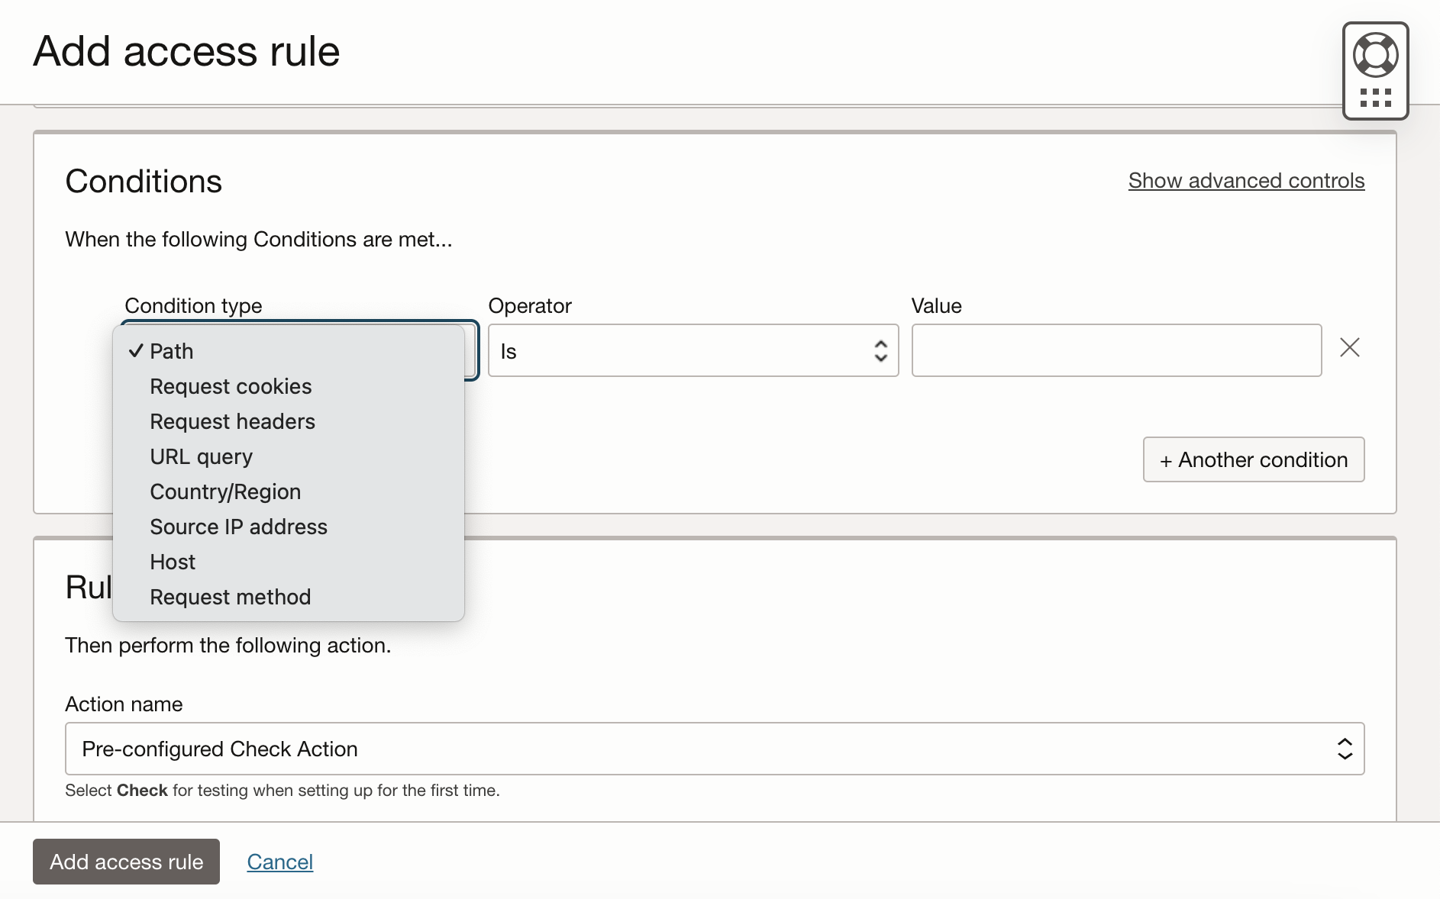Image resolution: width=1440 pixels, height=899 pixels.
Task: Click the Another condition button
Action: pyautogui.click(x=1253, y=459)
